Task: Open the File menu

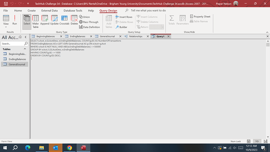Action: 5,11
